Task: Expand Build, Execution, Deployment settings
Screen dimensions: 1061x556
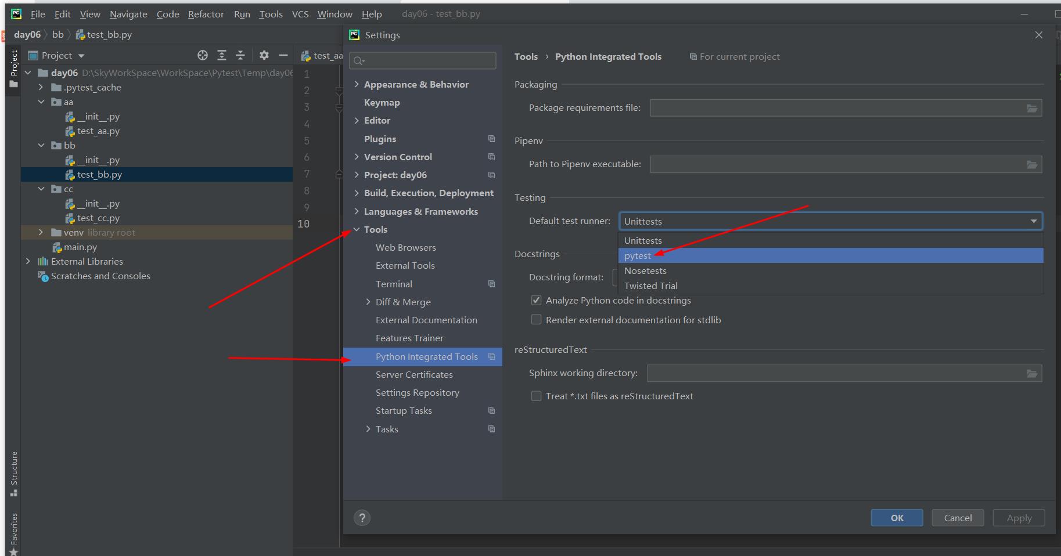Action: 357,193
